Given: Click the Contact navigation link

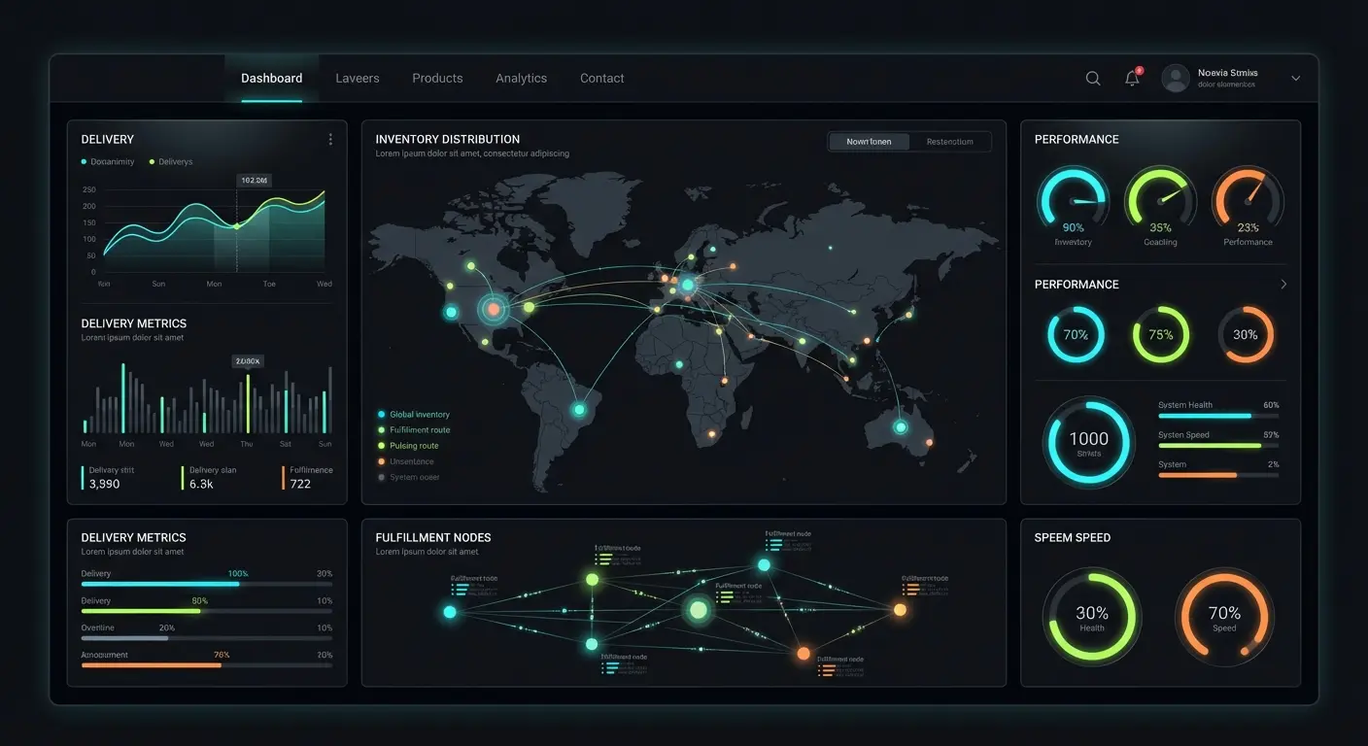Looking at the screenshot, I should pos(601,78).
